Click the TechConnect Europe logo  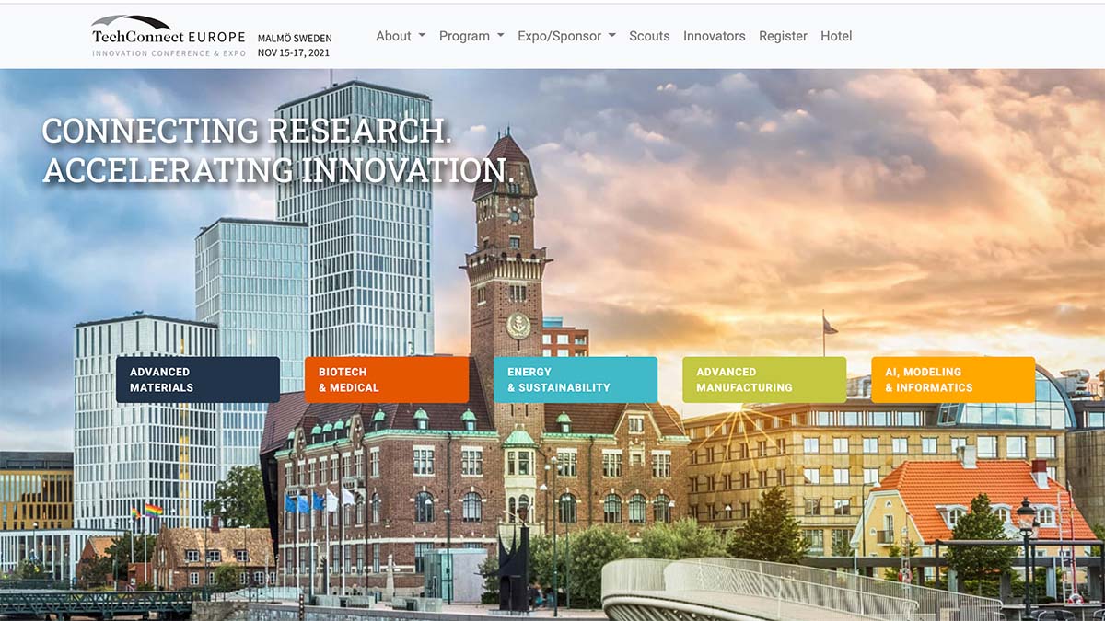[x=169, y=37]
